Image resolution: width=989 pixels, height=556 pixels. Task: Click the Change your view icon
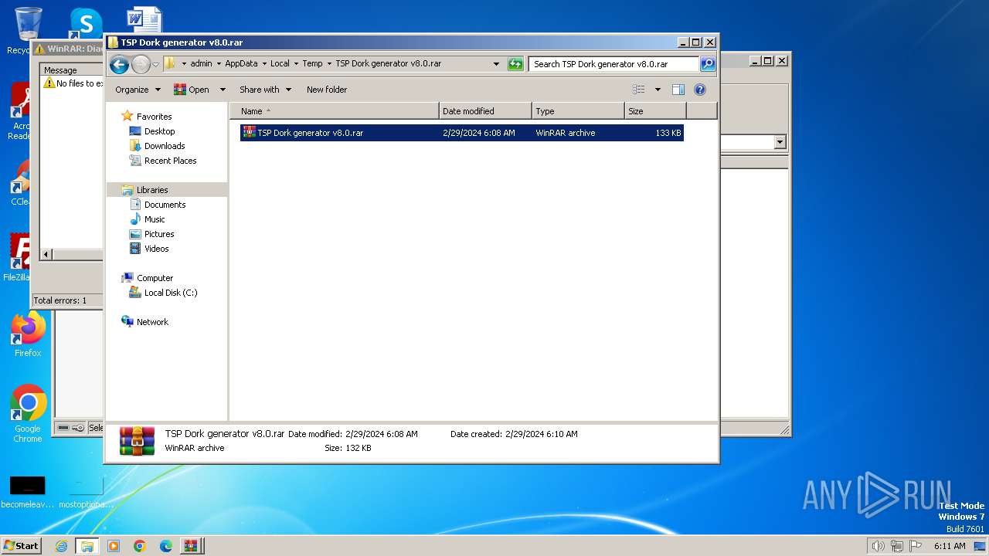639,90
